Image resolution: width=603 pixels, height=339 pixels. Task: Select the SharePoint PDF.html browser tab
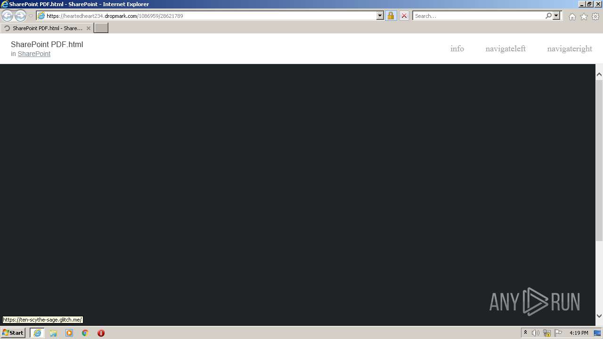point(46,28)
